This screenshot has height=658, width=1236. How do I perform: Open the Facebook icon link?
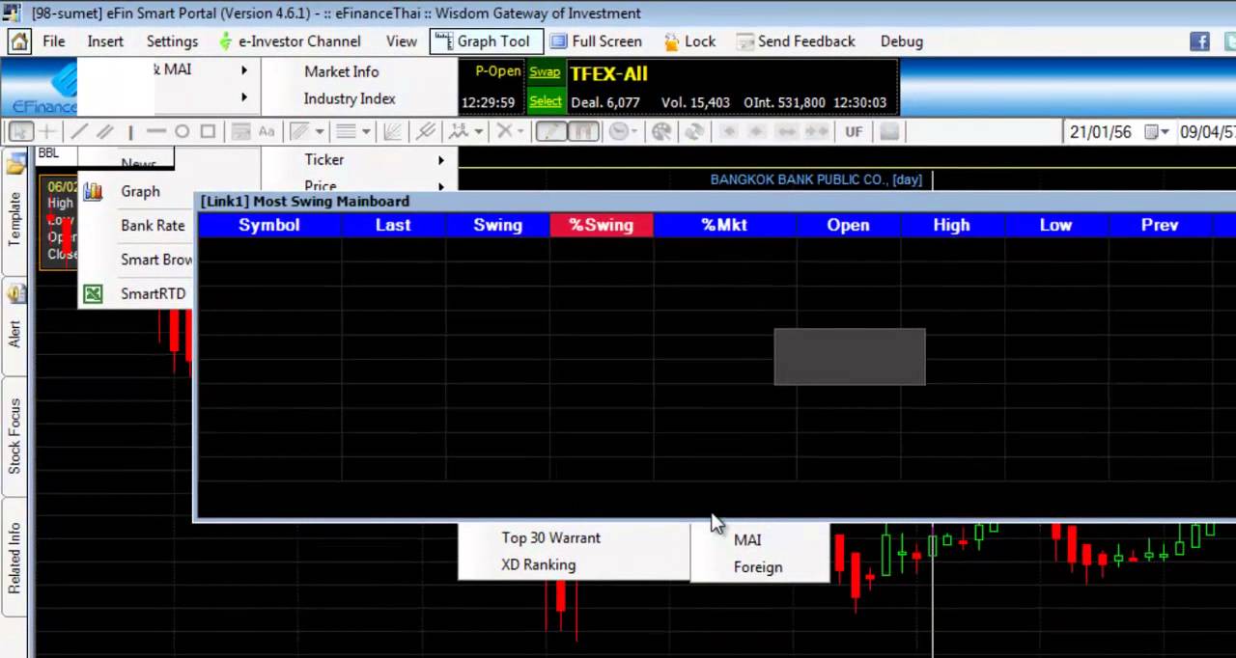(x=1199, y=41)
